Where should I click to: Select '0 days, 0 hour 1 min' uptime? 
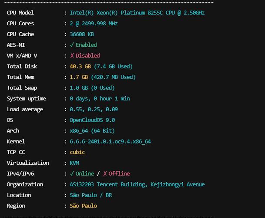point(100,99)
